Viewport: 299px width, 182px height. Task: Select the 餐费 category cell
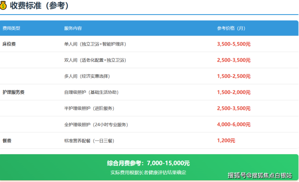7,141
